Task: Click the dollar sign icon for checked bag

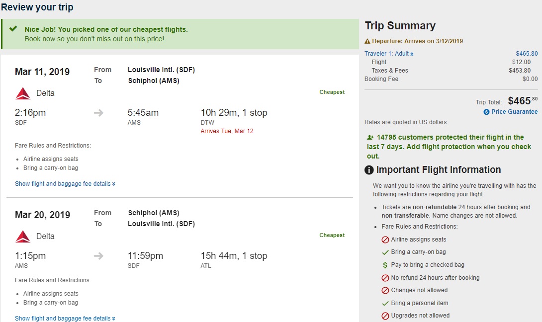Action: click(385, 265)
